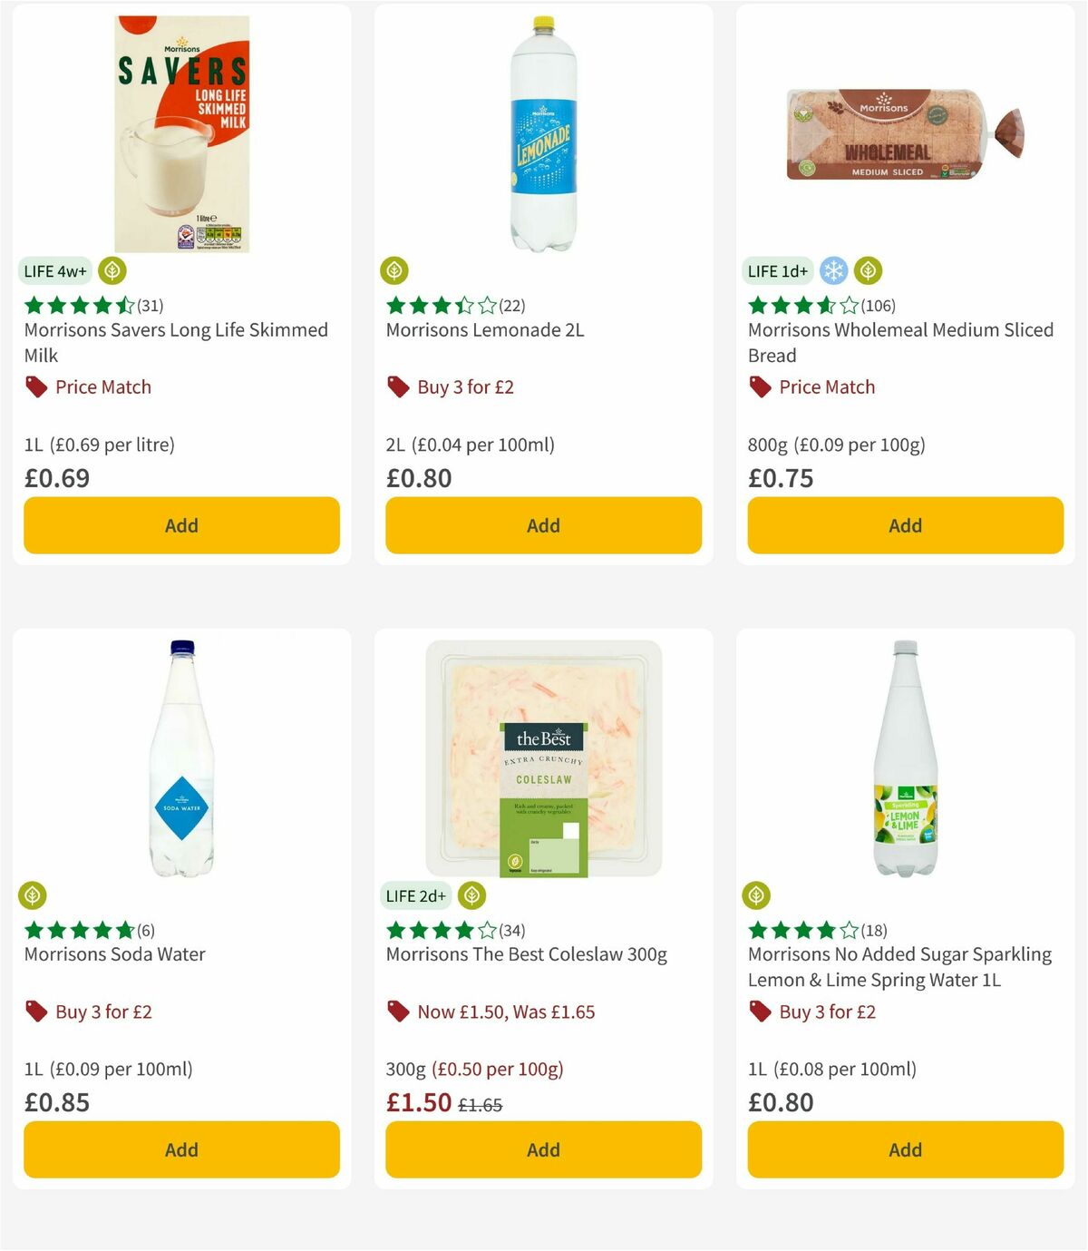Click the Price Match tag icon on Savers Milk

pyautogui.click(x=36, y=386)
